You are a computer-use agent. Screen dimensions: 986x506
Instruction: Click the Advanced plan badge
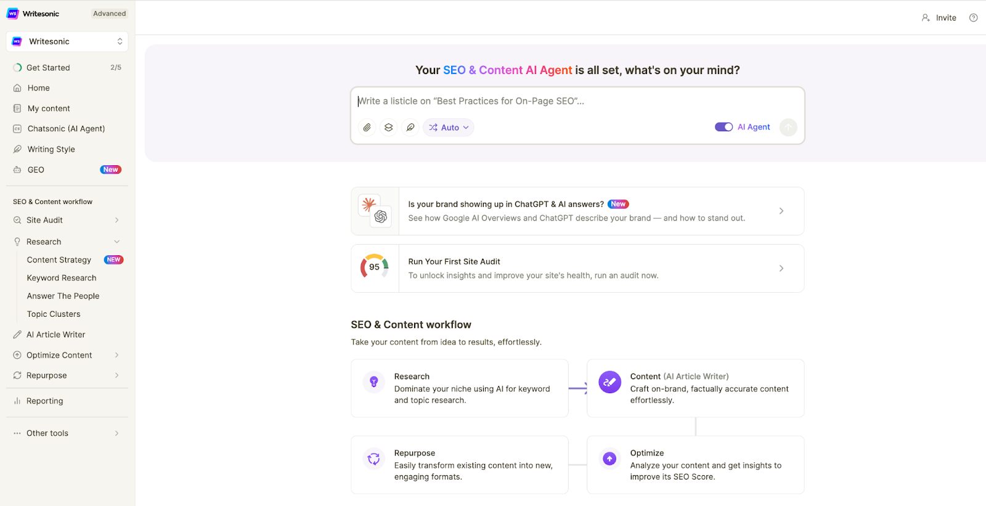(110, 14)
